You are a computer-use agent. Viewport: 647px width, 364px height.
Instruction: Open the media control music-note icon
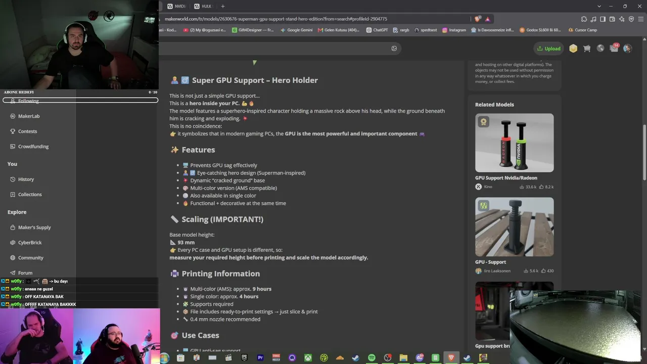(594, 19)
